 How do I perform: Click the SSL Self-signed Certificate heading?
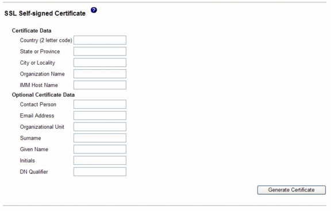(x=45, y=13)
